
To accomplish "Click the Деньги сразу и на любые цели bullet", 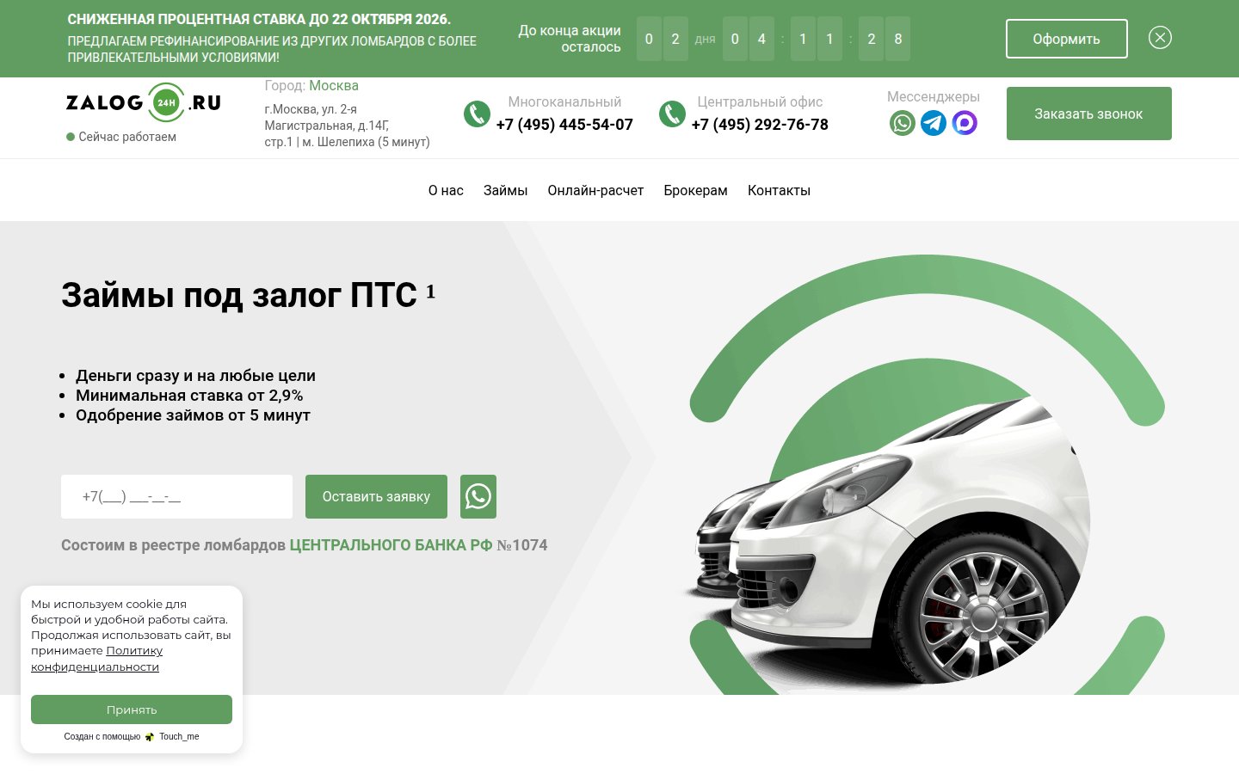I will (x=195, y=376).
